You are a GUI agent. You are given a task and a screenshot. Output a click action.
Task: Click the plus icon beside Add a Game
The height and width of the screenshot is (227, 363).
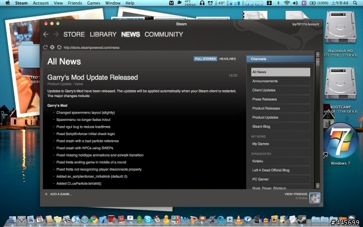pos(46,194)
